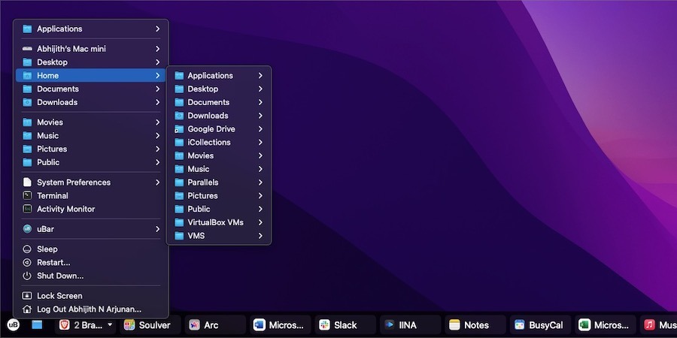677x338 pixels.
Task: Open Public in Home submenu
Action: [219, 209]
